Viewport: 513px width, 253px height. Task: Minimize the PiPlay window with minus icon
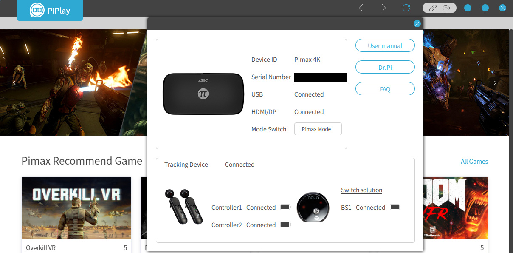click(x=468, y=8)
